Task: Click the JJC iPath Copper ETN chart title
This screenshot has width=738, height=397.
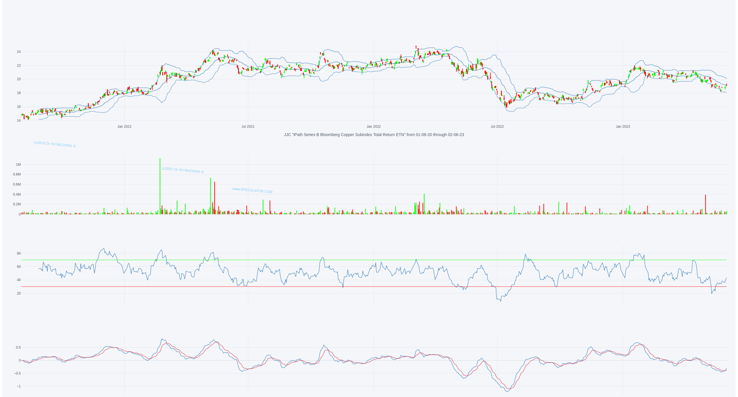Action: click(374, 135)
